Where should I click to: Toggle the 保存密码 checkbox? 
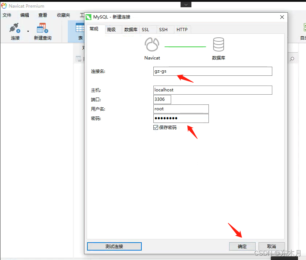pos(156,128)
